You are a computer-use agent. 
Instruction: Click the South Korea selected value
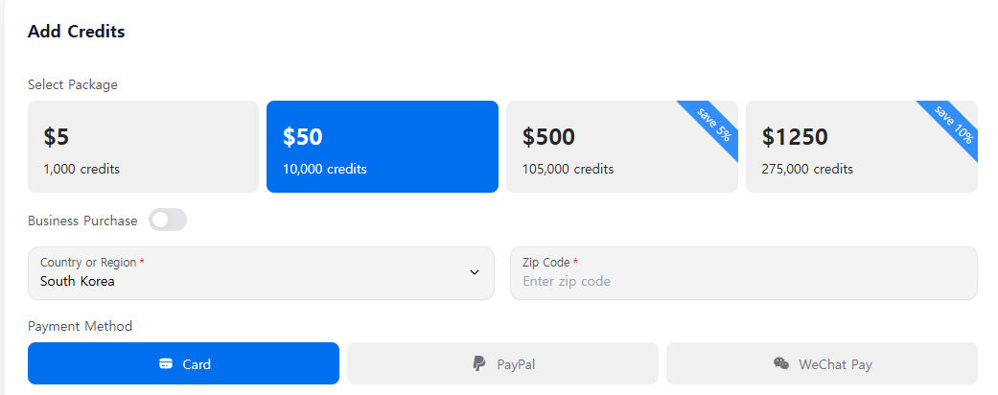[78, 282]
